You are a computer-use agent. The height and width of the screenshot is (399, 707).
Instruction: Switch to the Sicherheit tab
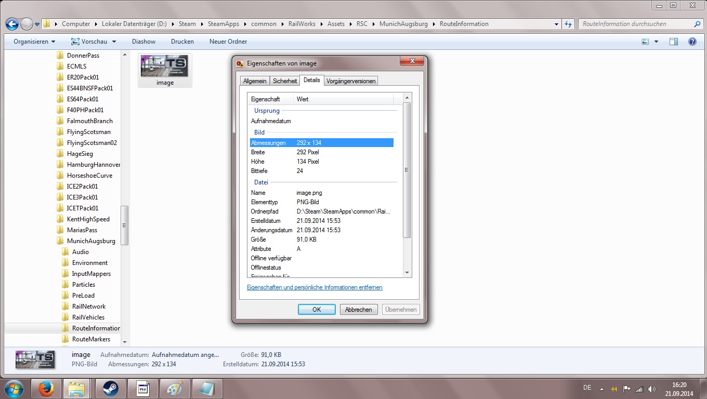point(285,81)
